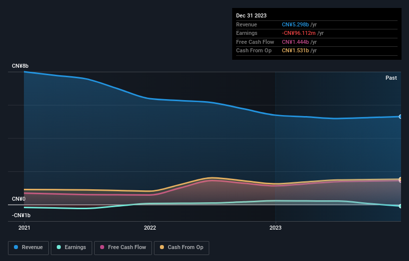Select the Cash From Op endpoint marker
Screen dimensions: 409x261
pyautogui.click(x=401, y=179)
